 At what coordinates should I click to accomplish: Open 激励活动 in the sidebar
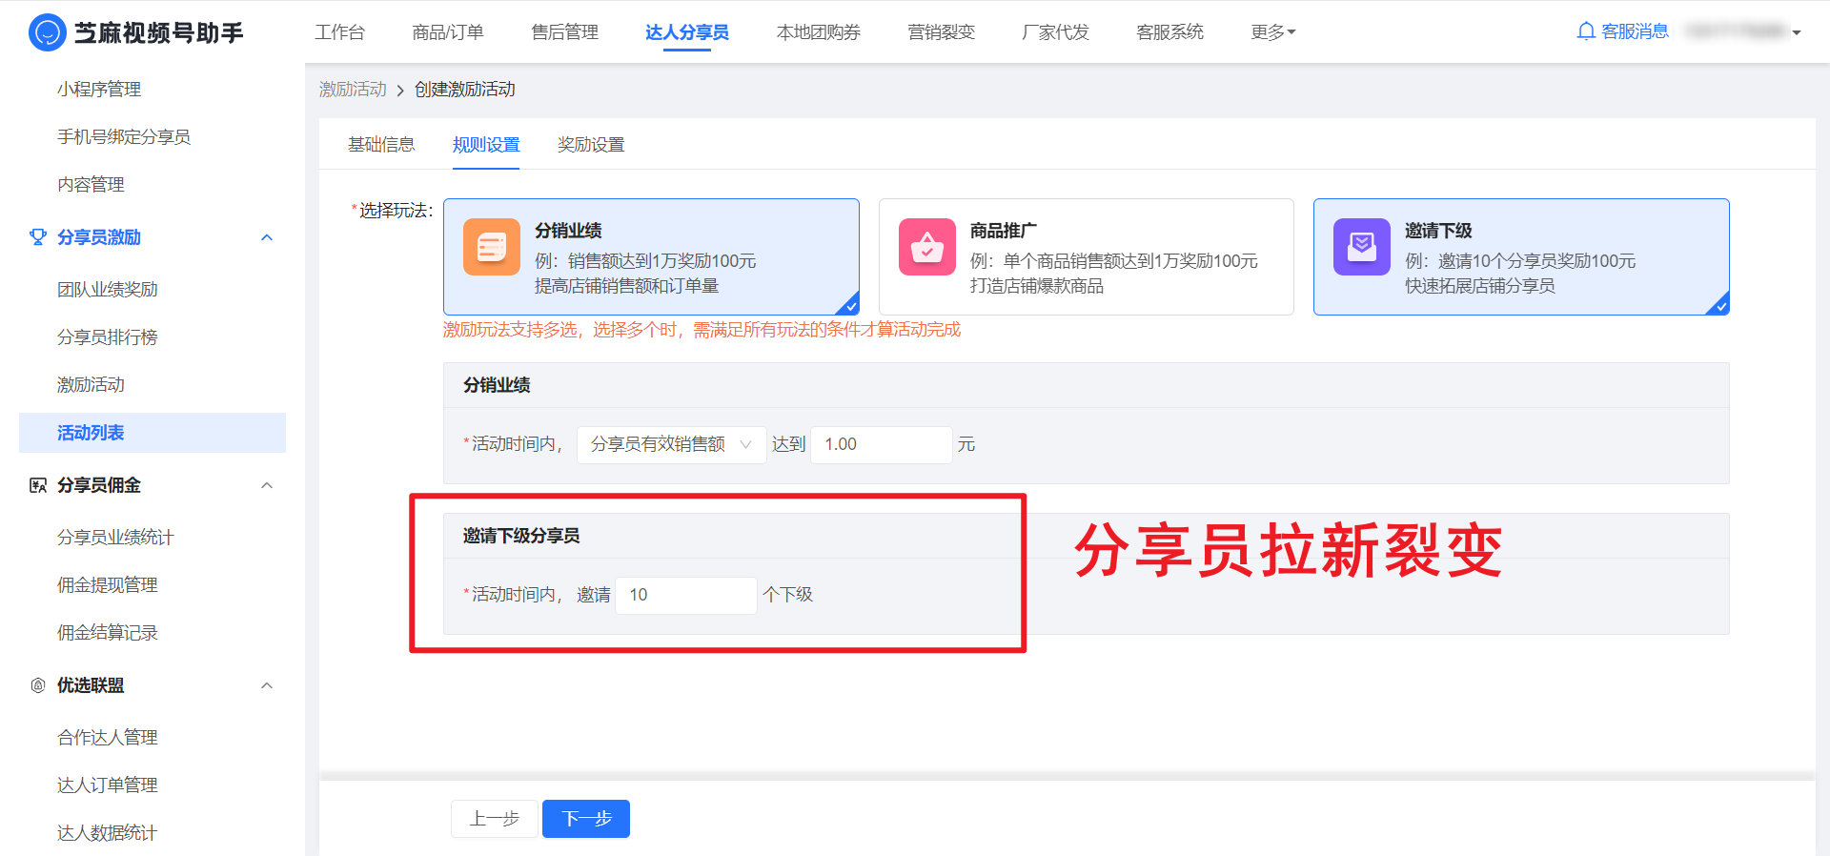click(91, 385)
